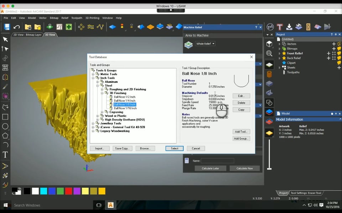Toggle Back Relief lightbulb visibility

click(339, 58)
